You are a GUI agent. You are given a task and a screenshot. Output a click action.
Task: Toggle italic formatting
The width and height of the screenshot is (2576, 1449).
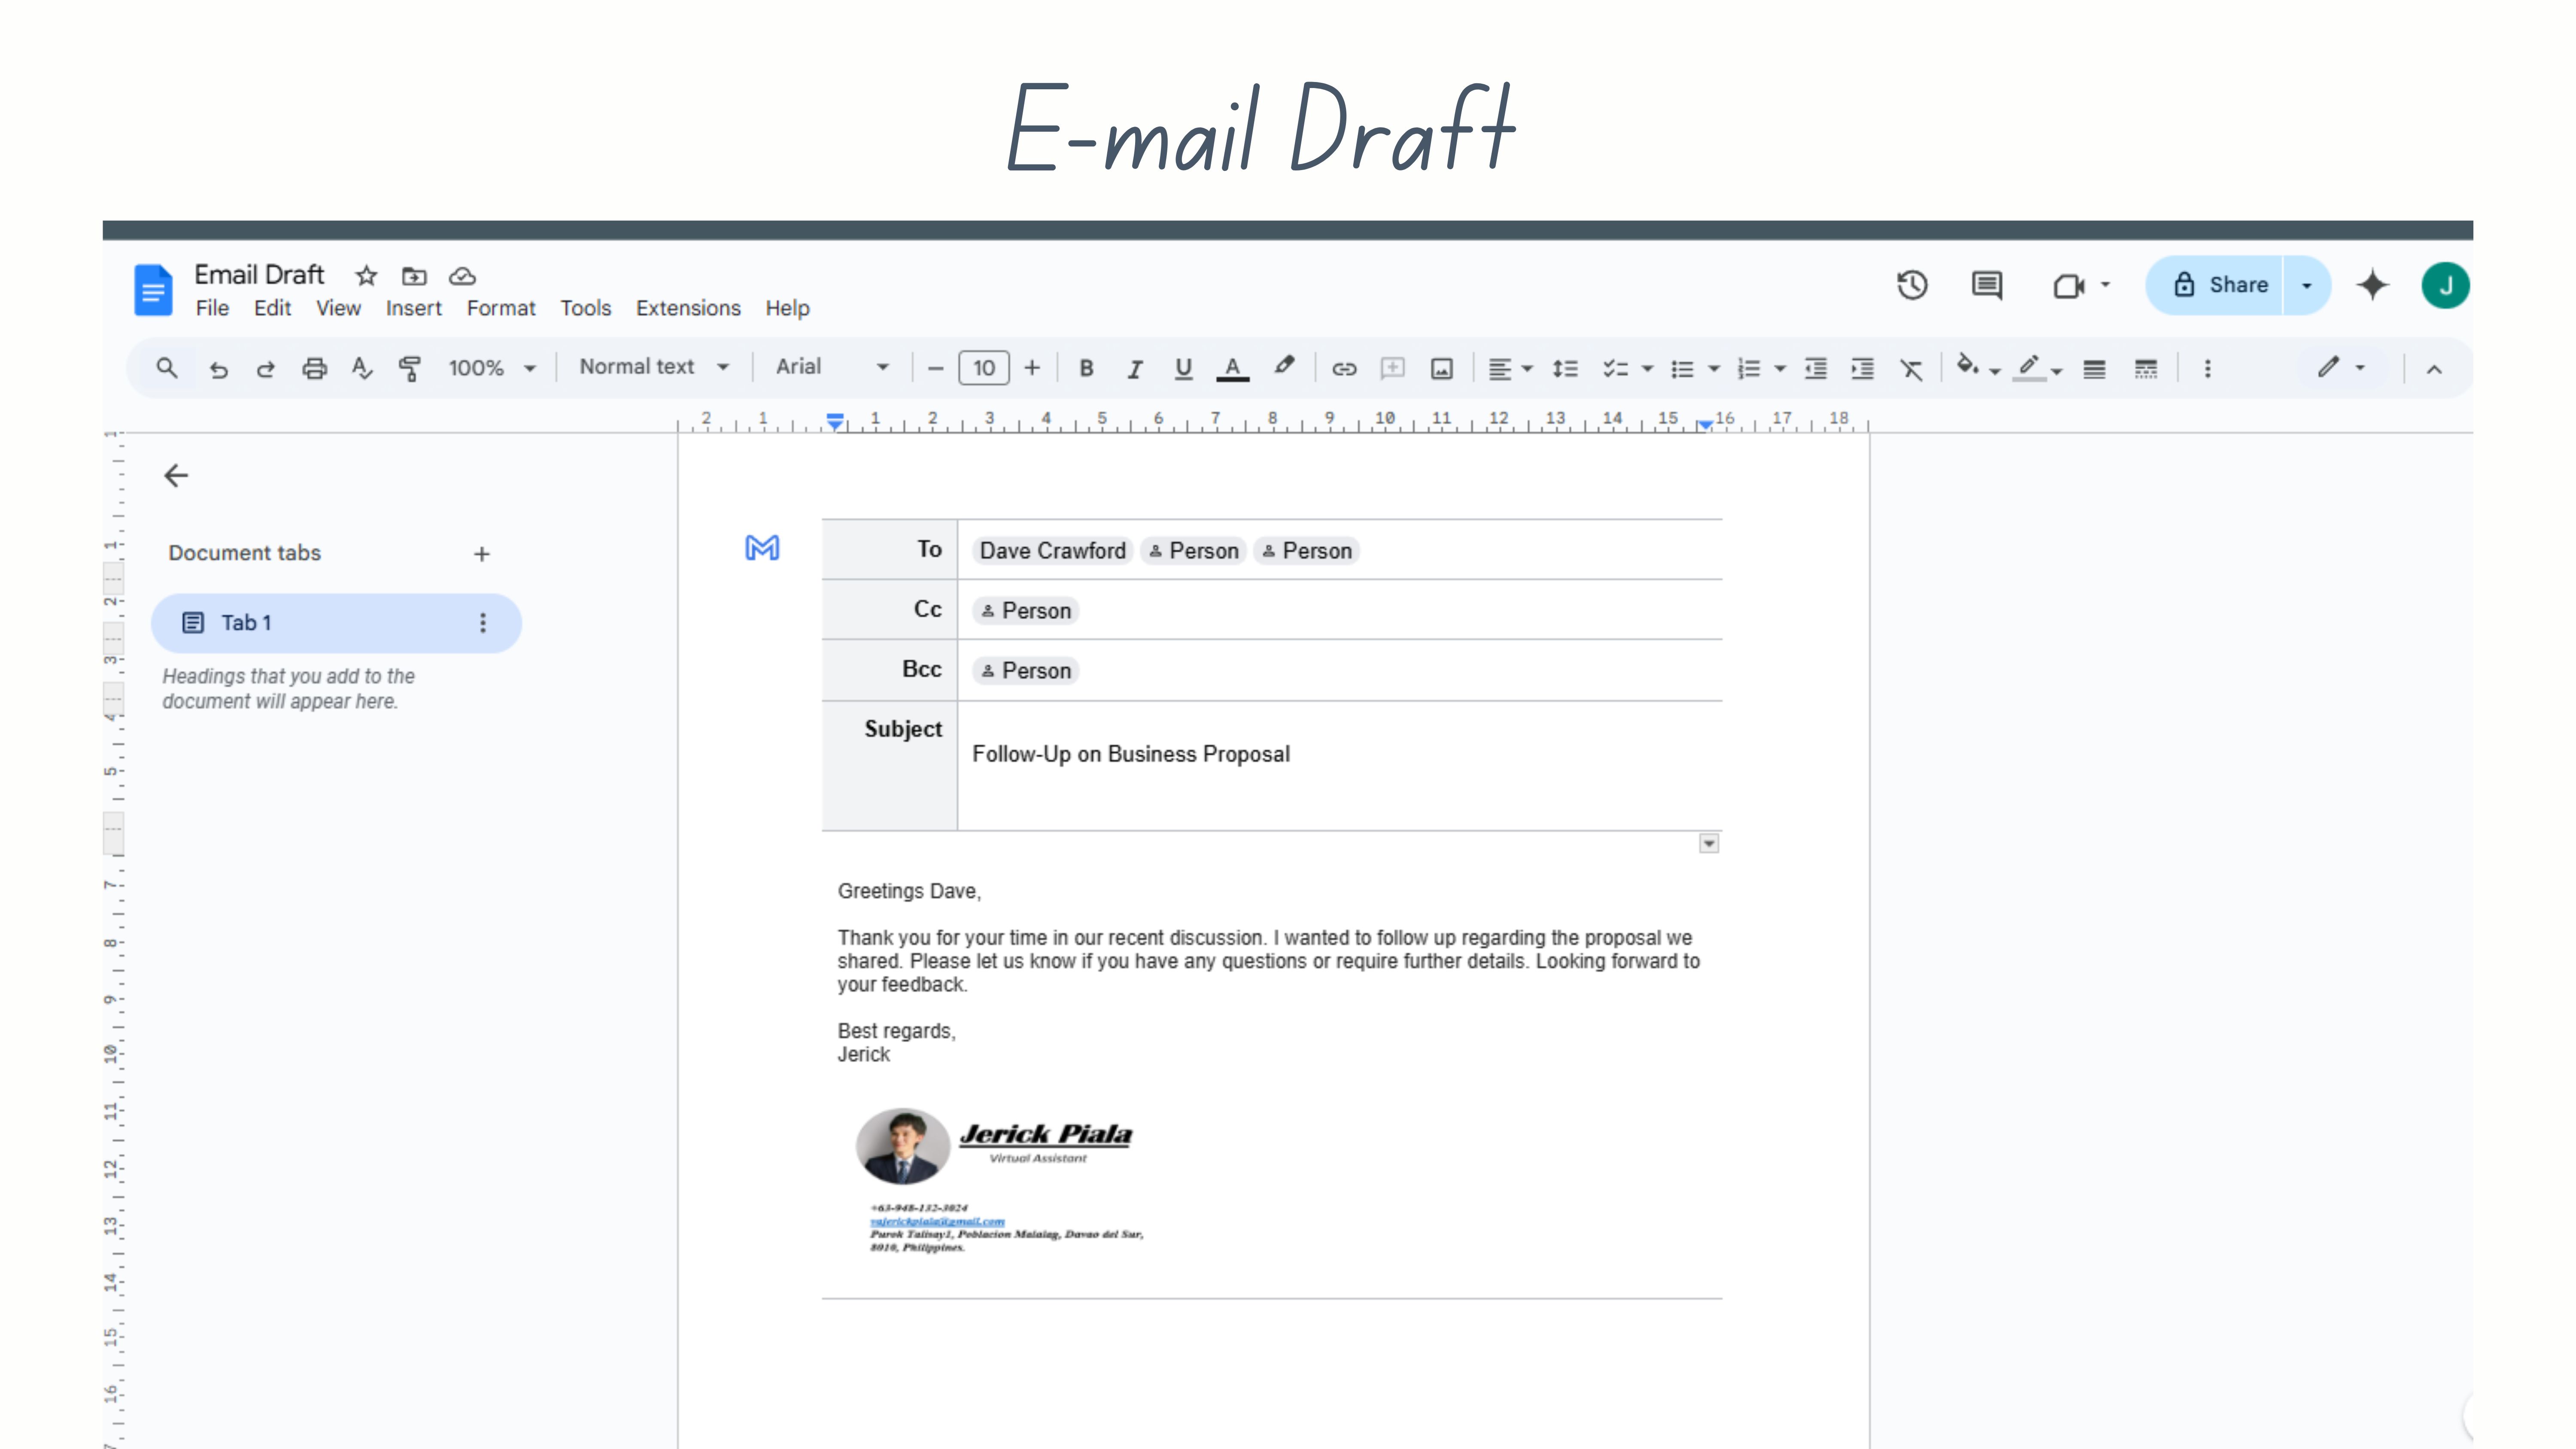pos(1134,369)
